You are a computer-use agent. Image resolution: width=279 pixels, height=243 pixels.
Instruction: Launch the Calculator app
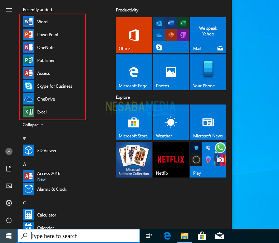(x=53, y=215)
